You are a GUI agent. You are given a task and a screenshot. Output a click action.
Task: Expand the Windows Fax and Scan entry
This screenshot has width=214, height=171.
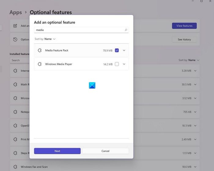coord(195,167)
